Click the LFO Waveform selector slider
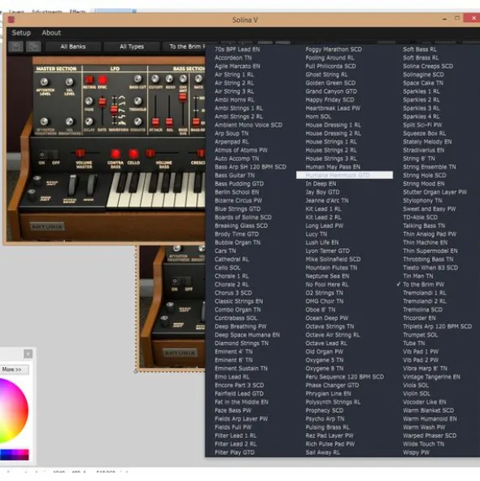Viewport: 480px width, 481px height. pos(114,109)
